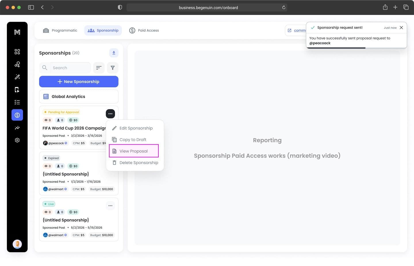
Task: Open the Safari share button
Action: [385, 7]
